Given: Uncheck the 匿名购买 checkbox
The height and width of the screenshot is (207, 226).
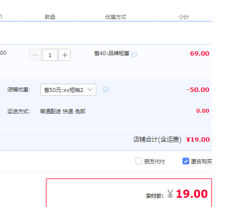Looking at the screenshot, I should point(186,161).
